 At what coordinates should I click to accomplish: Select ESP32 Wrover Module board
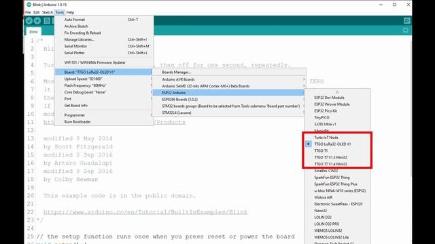[337, 104]
